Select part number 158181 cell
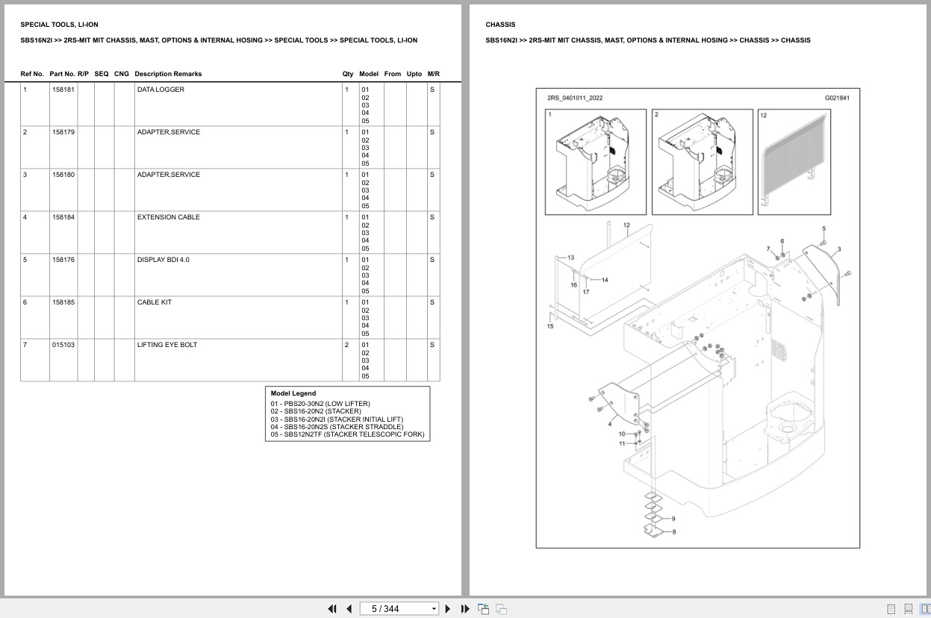The image size is (931, 618). click(63, 90)
